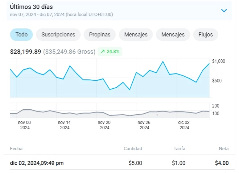Viewport: 239px width, 173px height.
Task: Click the green upward trend arrow icon
Action: [103, 52]
